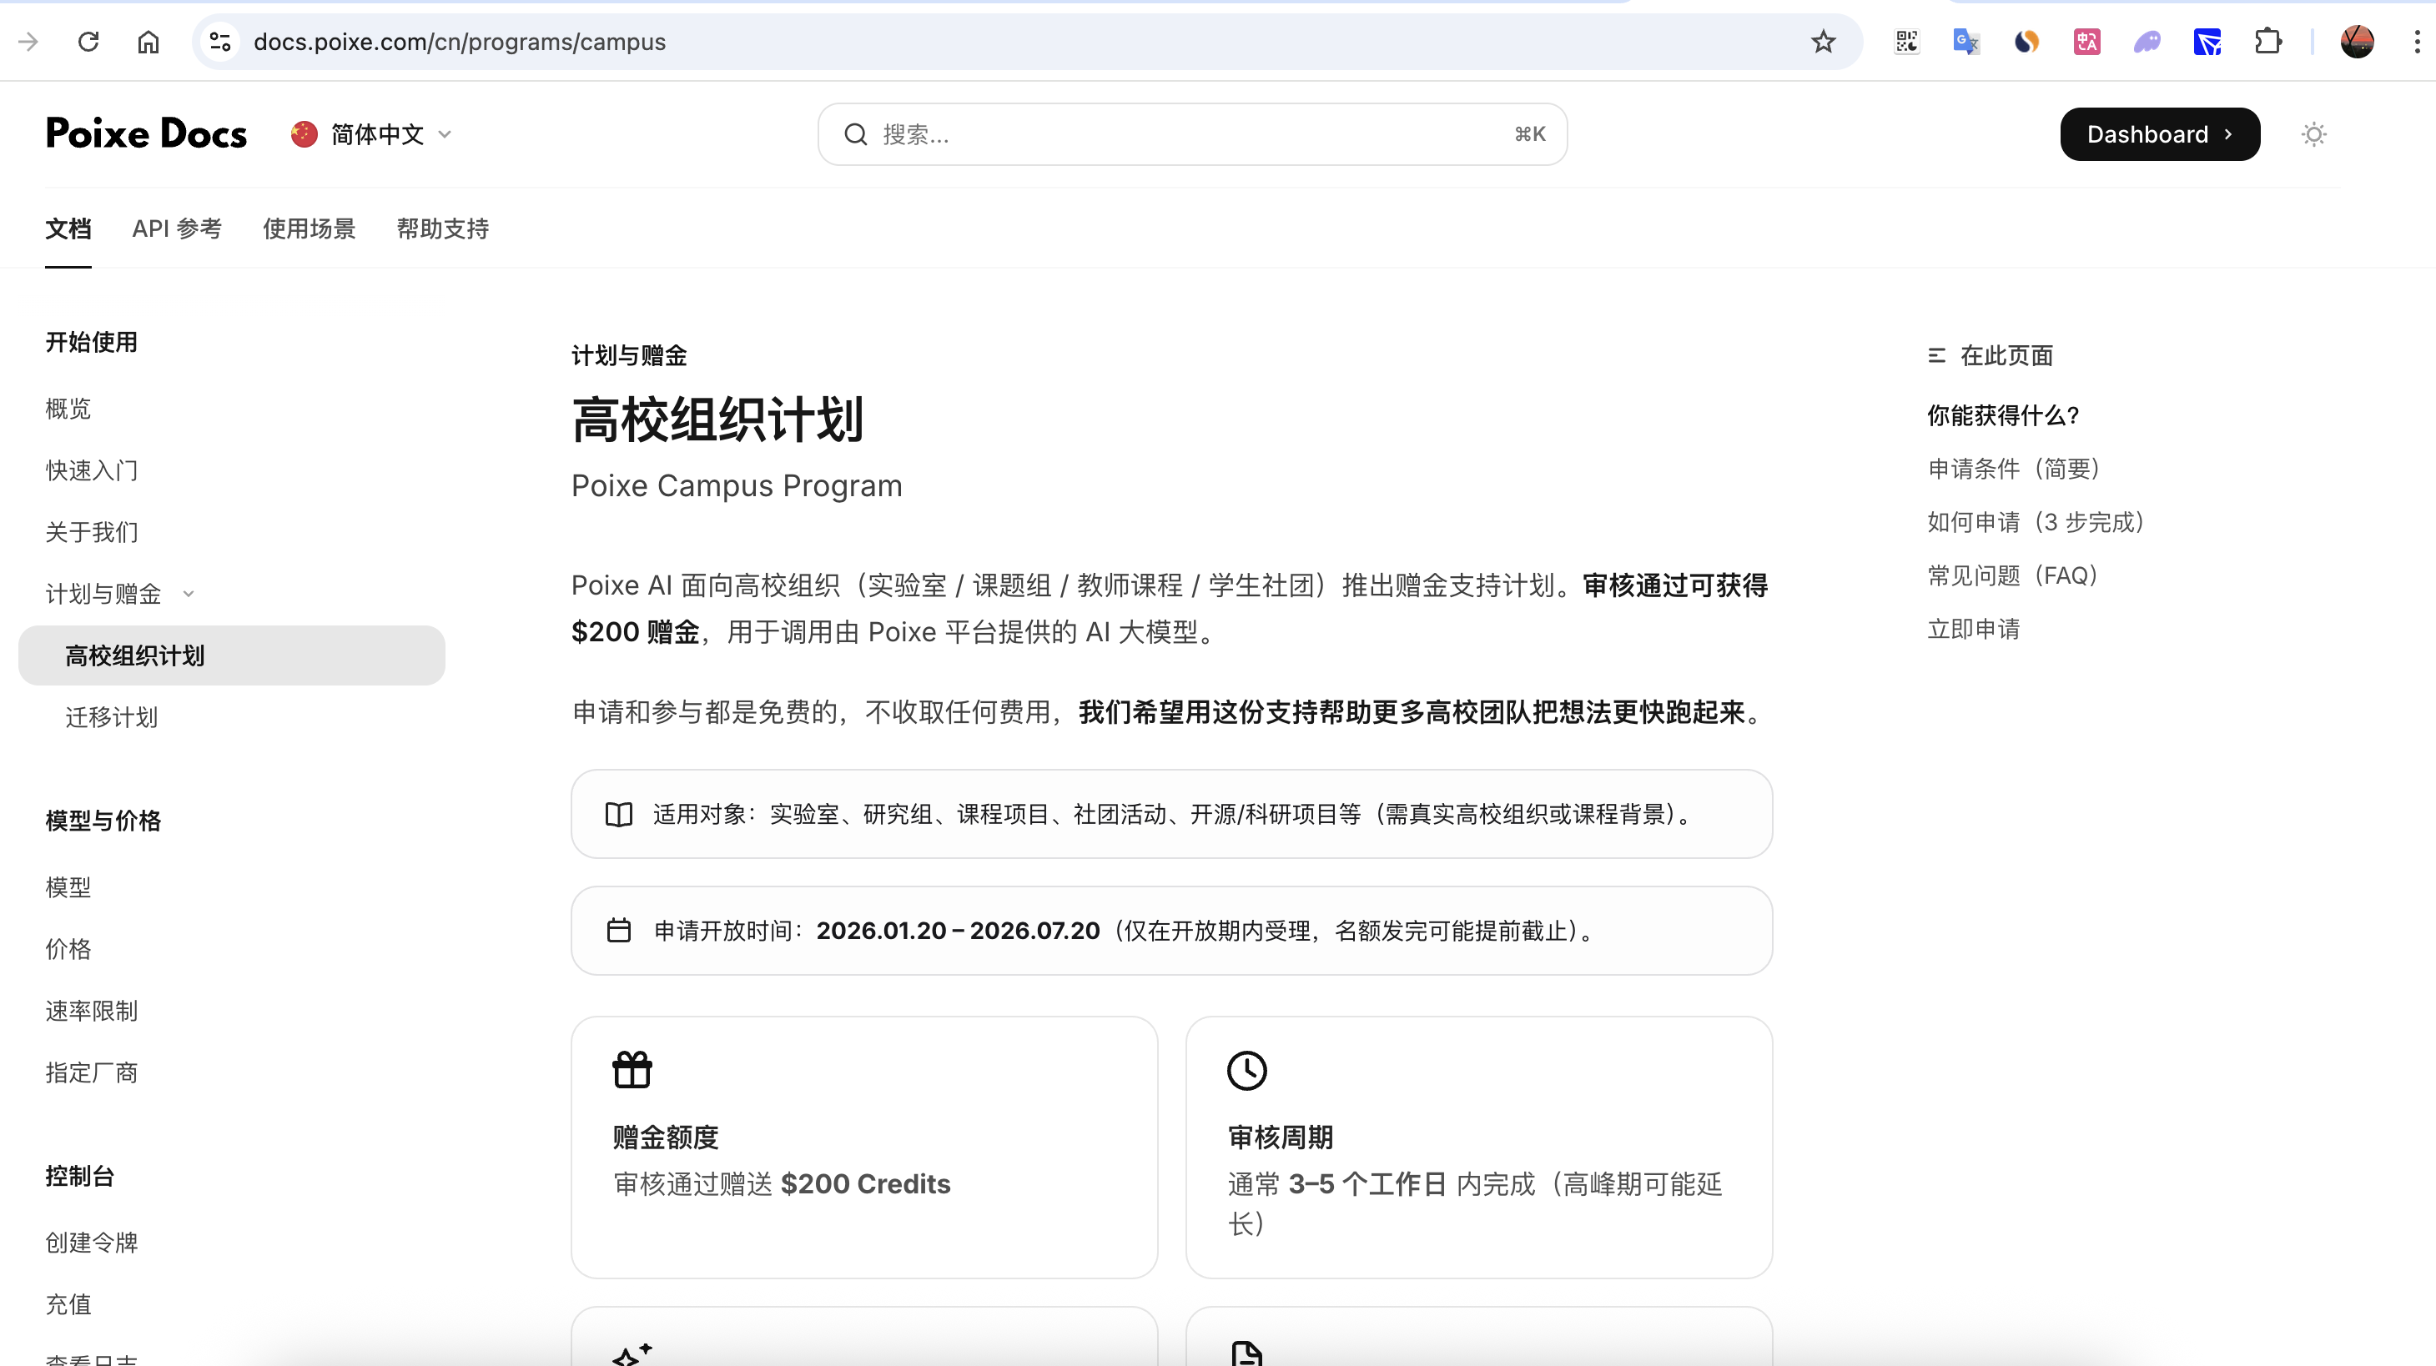Open the ghost-shaped extension icon

click(x=2147, y=42)
